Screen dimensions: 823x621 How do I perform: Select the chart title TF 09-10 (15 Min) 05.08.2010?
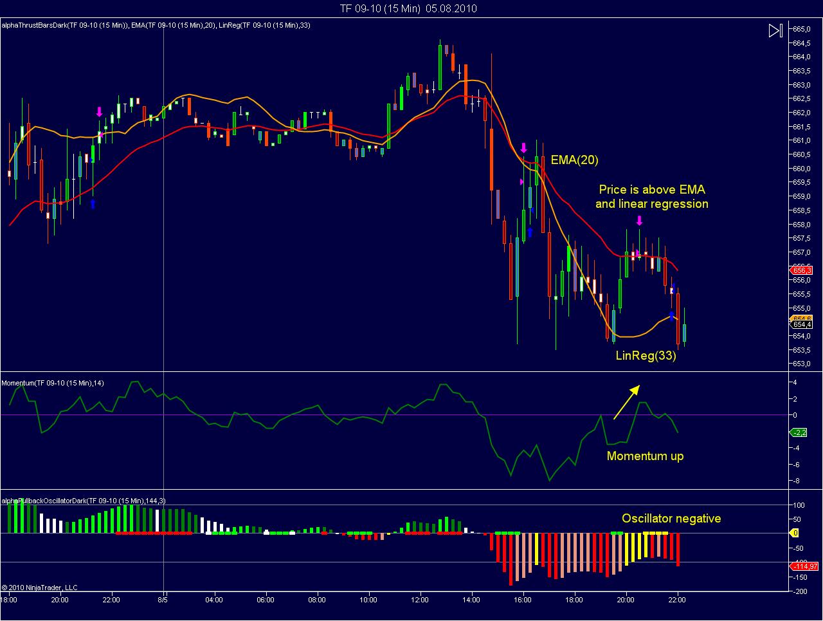click(408, 8)
